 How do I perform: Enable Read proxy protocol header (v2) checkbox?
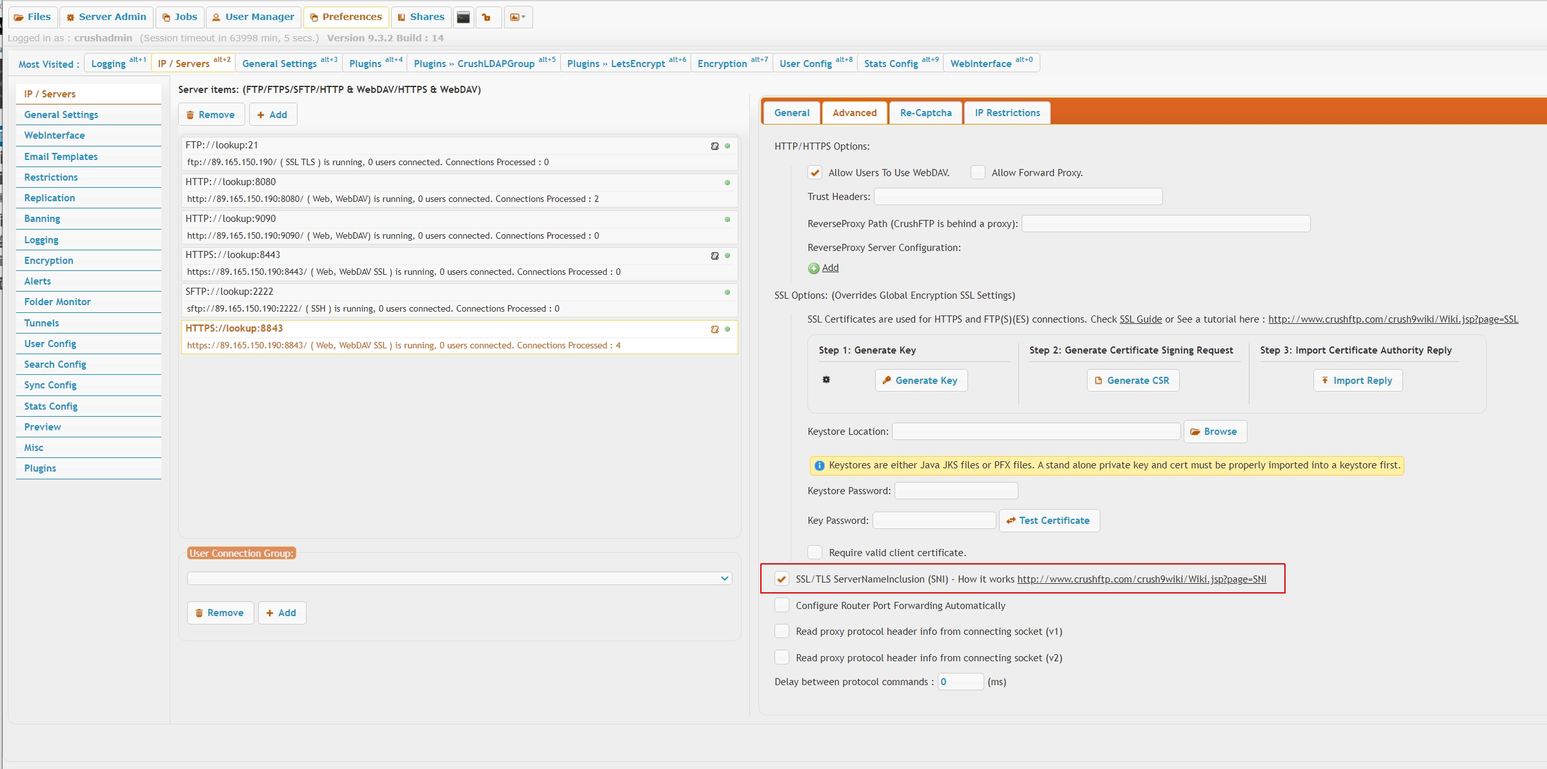(x=782, y=658)
